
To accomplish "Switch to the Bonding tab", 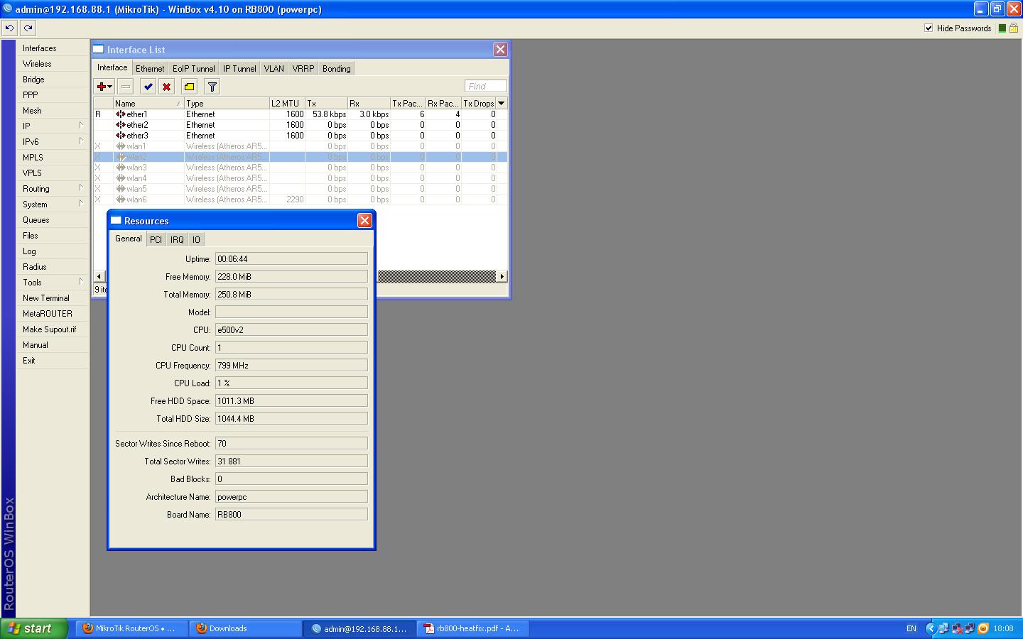I will pos(336,69).
